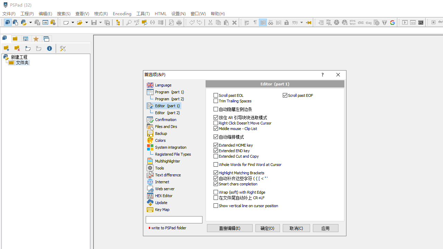The width and height of the screenshot is (443, 249).
Task: Click the Google search icon in the toolbar
Action: [392, 22]
